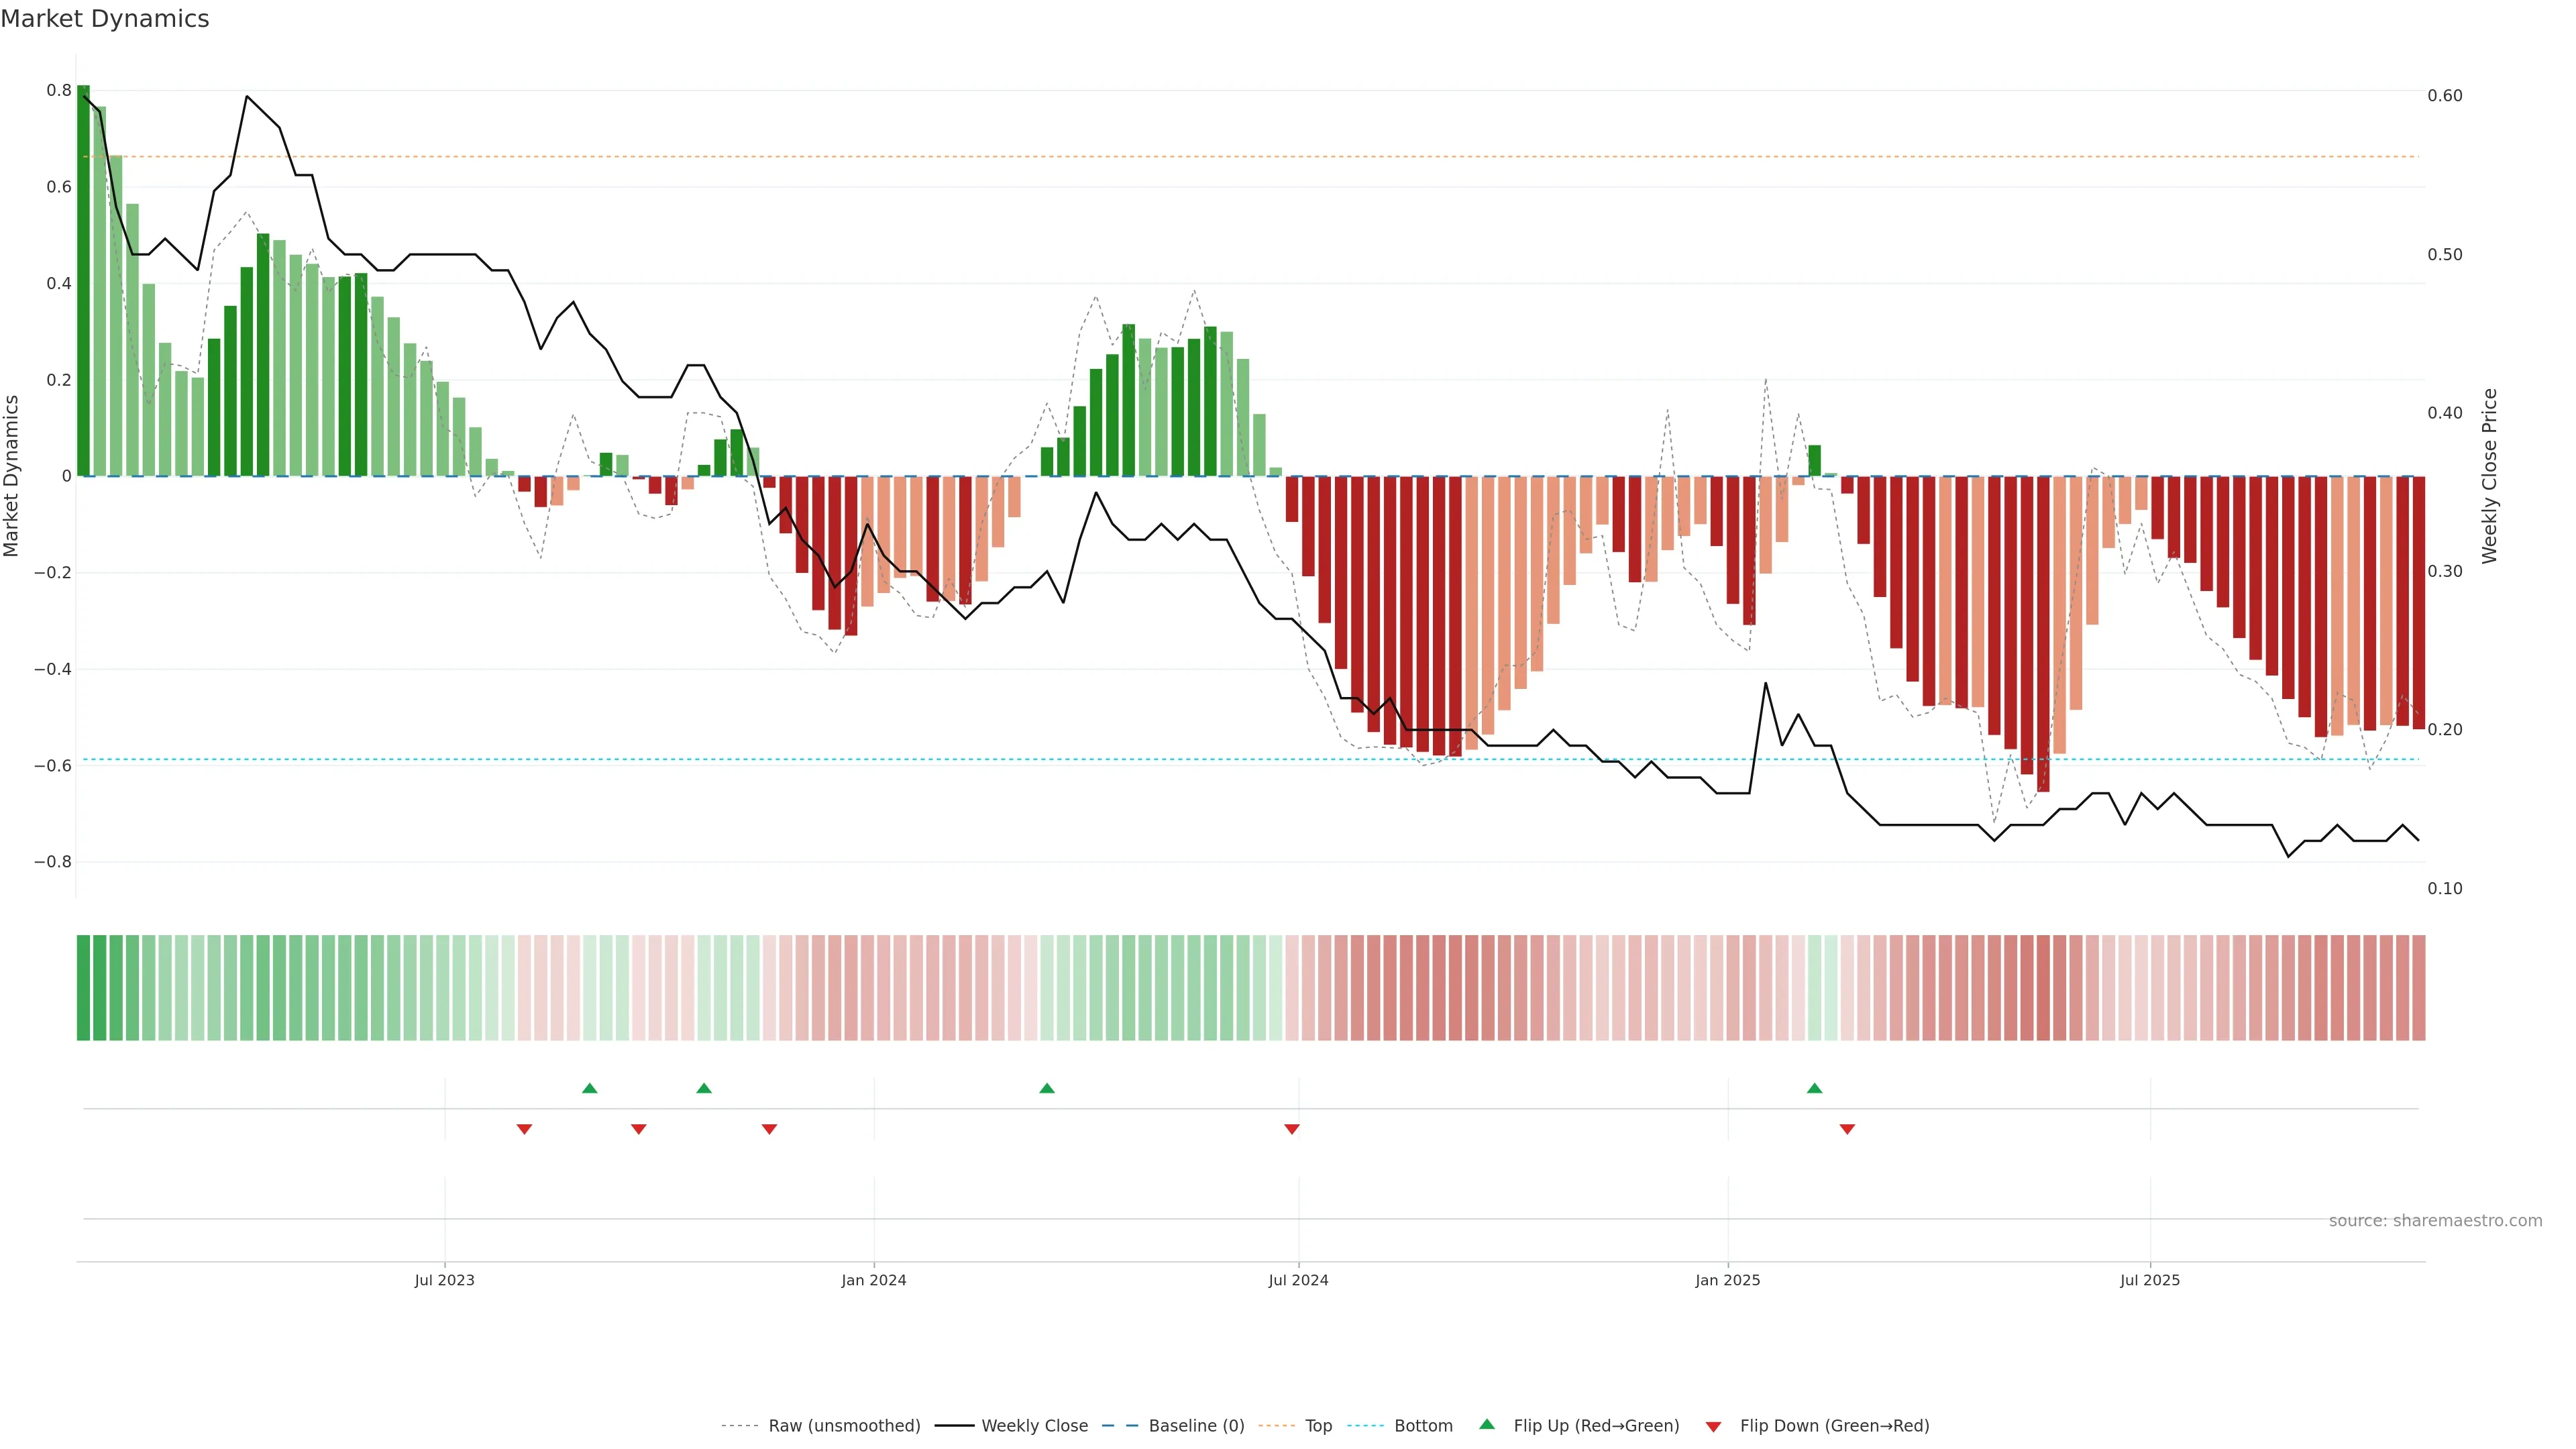Click the red flip-down marker just before Jul 2024
Viewport: 2576px width, 1449px height.
1291,1129
